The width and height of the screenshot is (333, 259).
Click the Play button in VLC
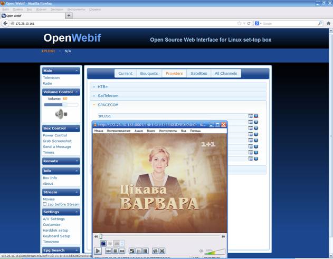coord(98,251)
